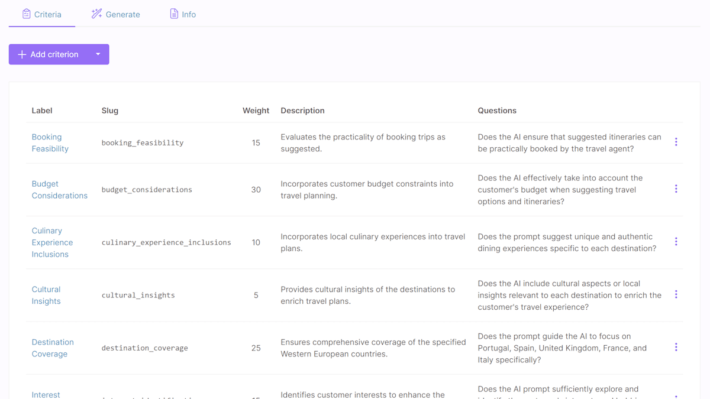The height and width of the screenshot is (399, 710).
Task: Open Culinary Experience Inclusions row options menu
Action: point(676,242)
